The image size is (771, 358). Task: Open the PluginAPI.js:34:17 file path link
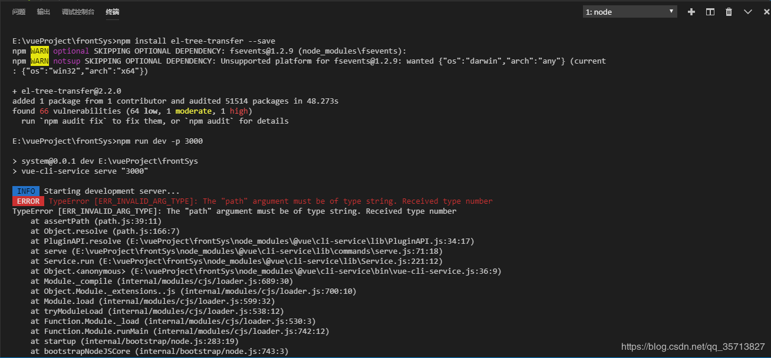click(300, 241)
